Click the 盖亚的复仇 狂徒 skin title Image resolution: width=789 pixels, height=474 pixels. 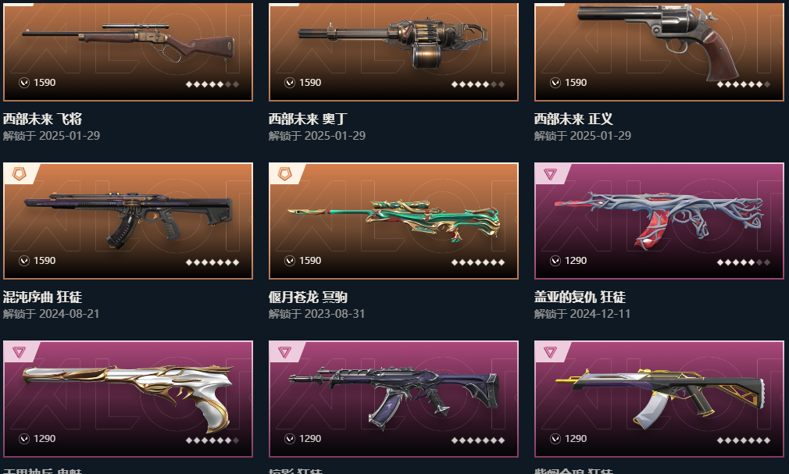[580, 297]
